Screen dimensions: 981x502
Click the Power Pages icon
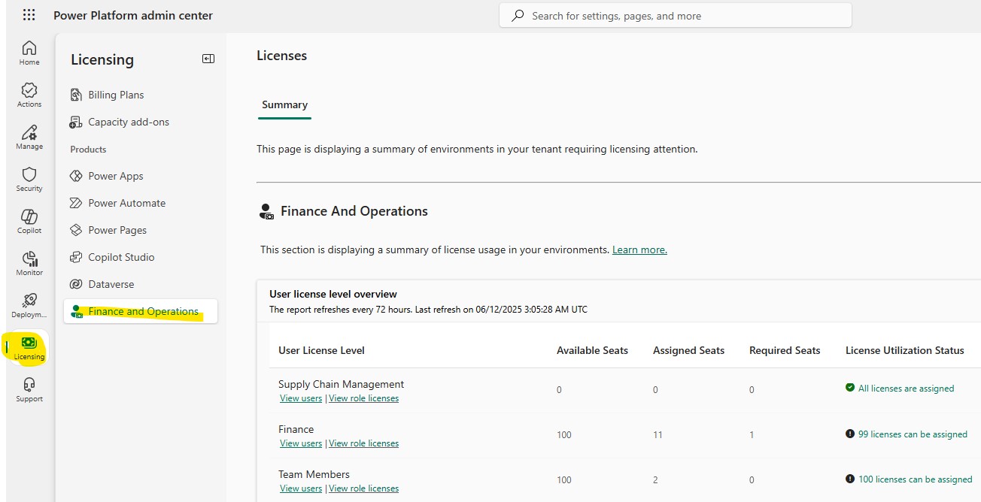(75, 230)
